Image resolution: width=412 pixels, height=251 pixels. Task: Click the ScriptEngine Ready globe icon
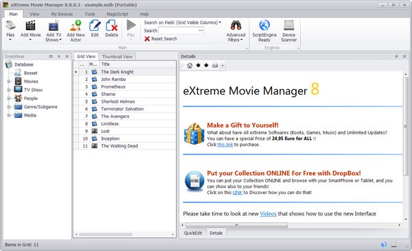point(264,25)
